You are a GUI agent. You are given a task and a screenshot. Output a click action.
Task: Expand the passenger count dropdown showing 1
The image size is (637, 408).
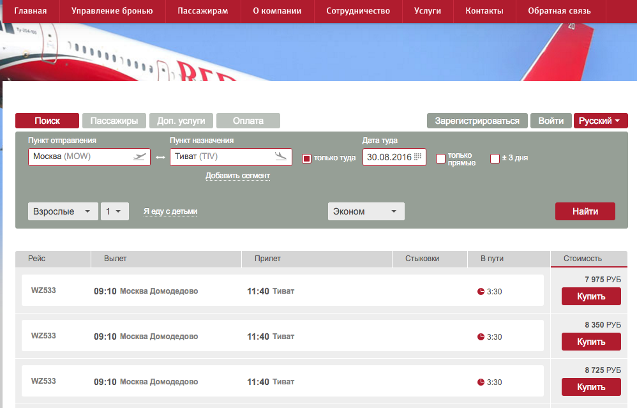pyautogui.click(x=115, y=211)
